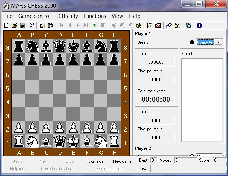228x176 pixels.
Task: Open the blue info about icon
Action: pos(199,25)
